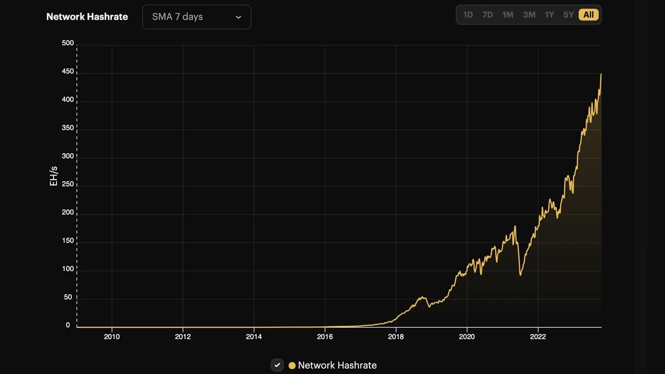Click the chevron arrow in the SMA selector
This screenshot has width=665, height=374.
[238, 17]
